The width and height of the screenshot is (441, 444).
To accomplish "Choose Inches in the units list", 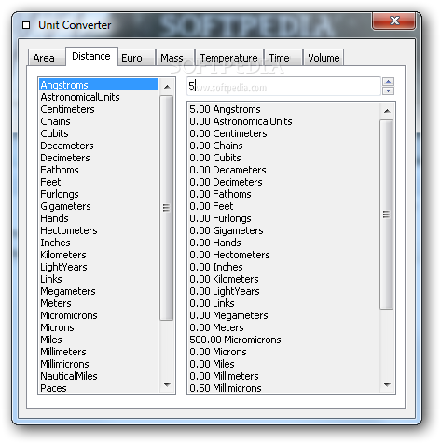I will (x=99, y=243).
